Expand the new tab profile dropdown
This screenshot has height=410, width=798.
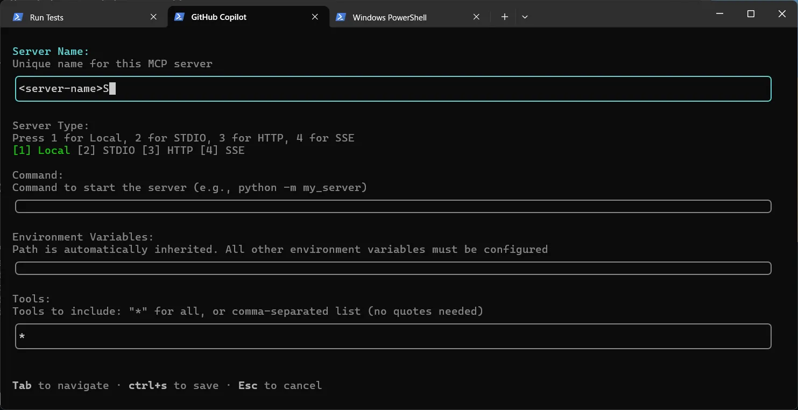point(525,17)
